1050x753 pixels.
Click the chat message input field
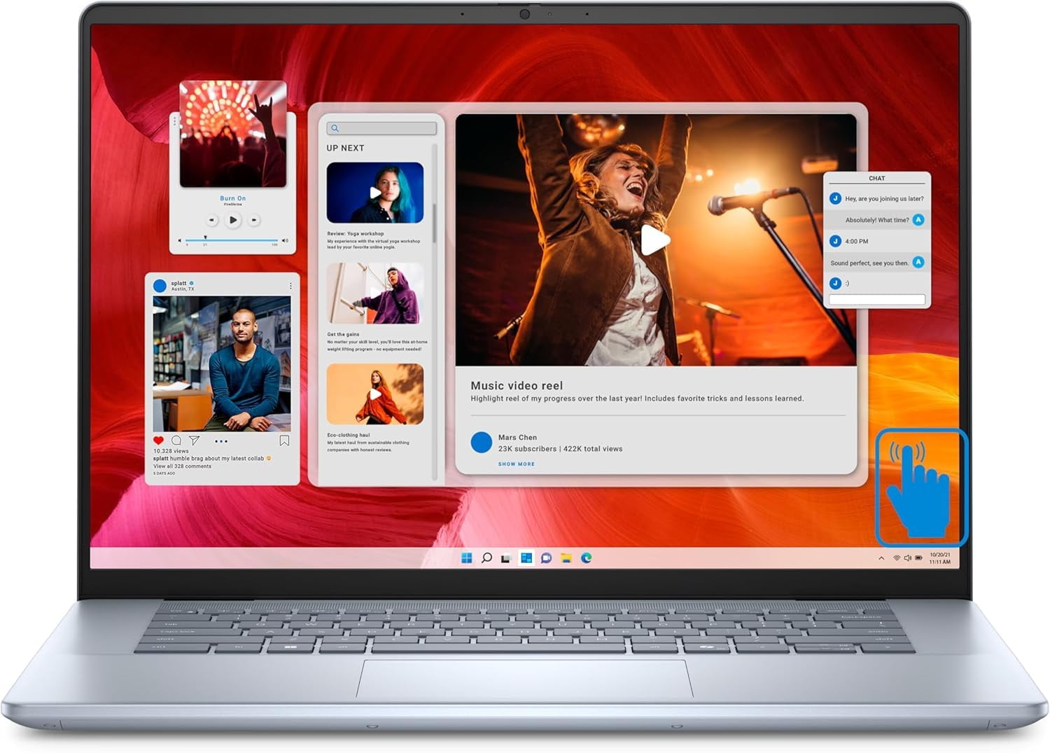877,298
